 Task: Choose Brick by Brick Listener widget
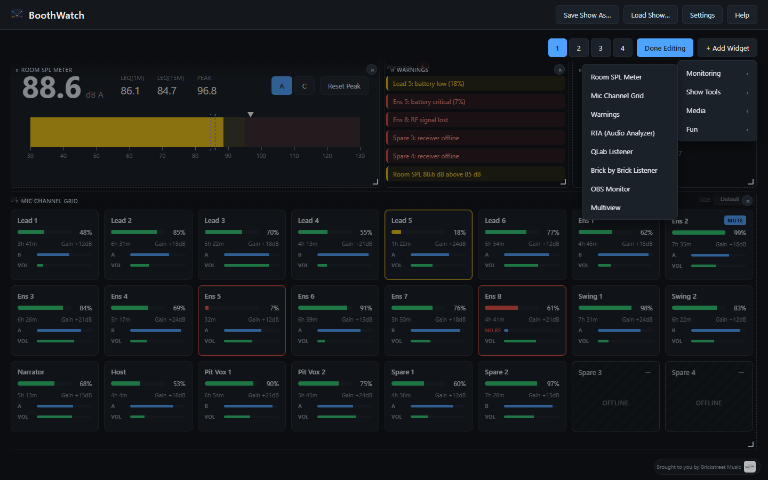point(630,171)
